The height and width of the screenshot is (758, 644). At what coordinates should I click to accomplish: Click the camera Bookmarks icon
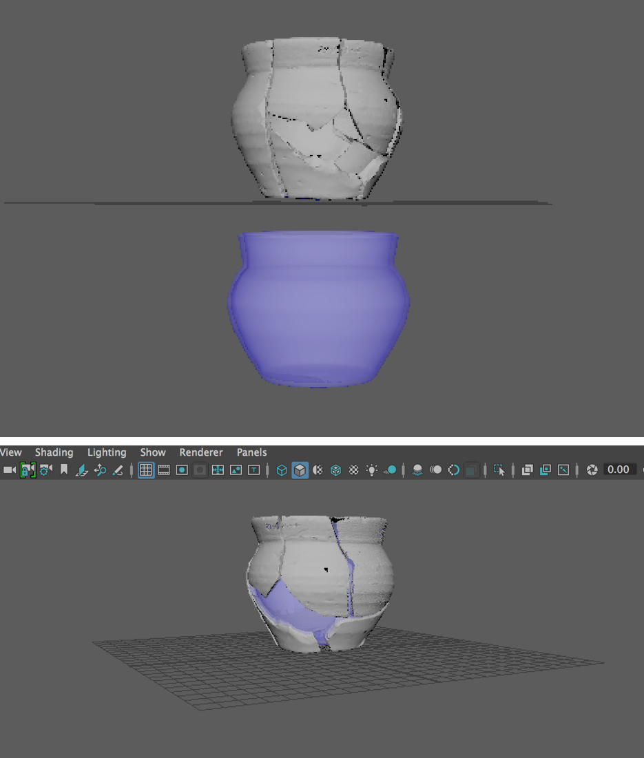(64, 470)
